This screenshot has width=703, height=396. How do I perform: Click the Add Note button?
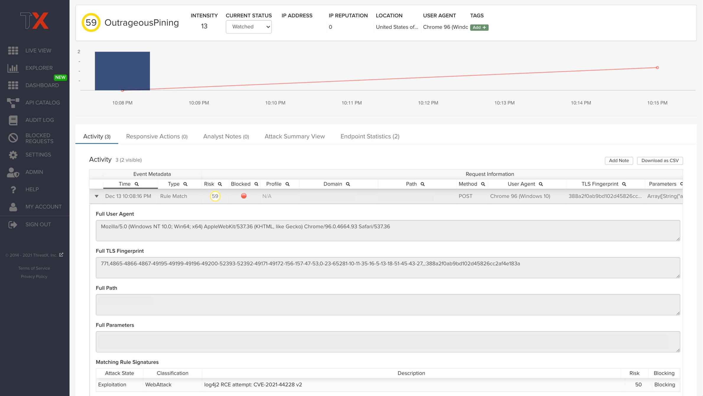point(619,160)
